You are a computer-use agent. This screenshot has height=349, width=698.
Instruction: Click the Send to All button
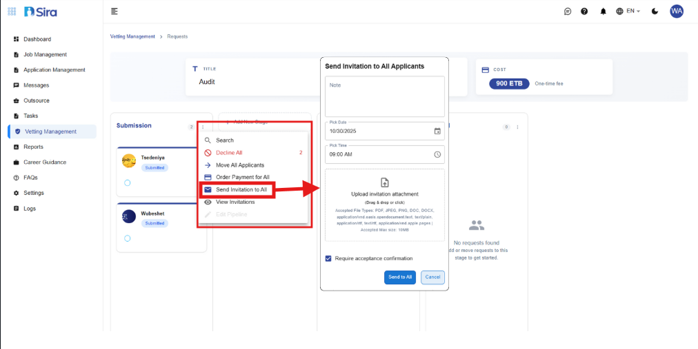400,277
